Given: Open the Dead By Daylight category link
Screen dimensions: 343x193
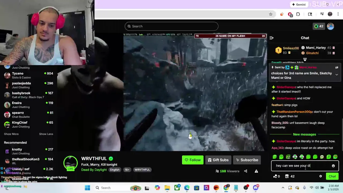Looking at the screenshot, I should tap(94, 170).
